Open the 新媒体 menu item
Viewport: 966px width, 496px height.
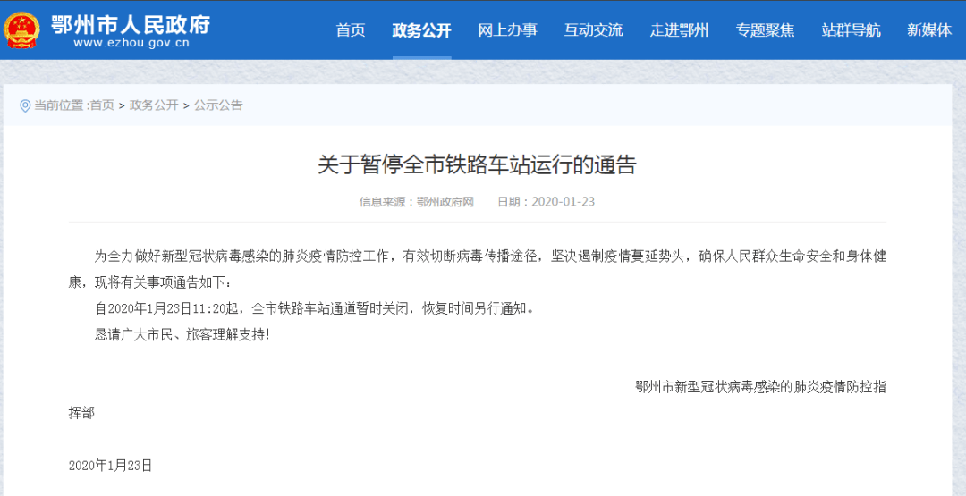(929, 30)
